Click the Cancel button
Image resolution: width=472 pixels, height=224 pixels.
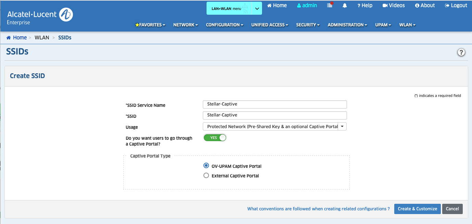point(452,209)
